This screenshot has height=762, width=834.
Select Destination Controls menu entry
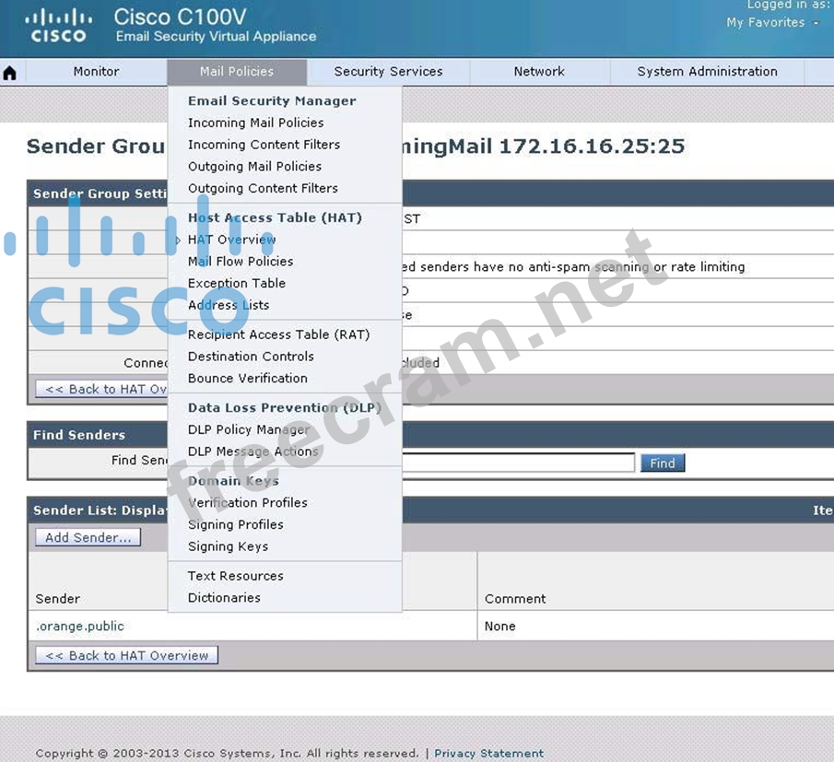(251, 357)
